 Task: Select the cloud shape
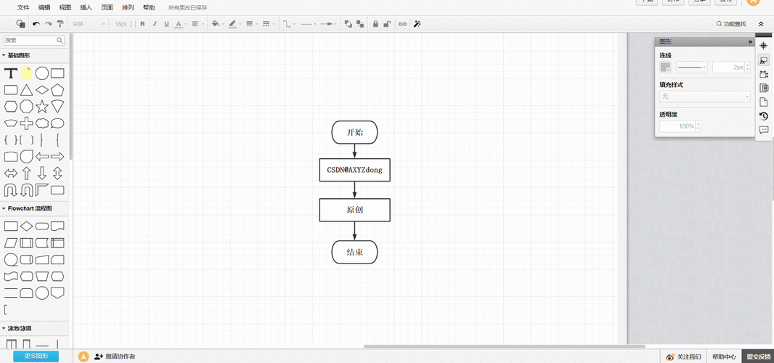coord(42,123)
